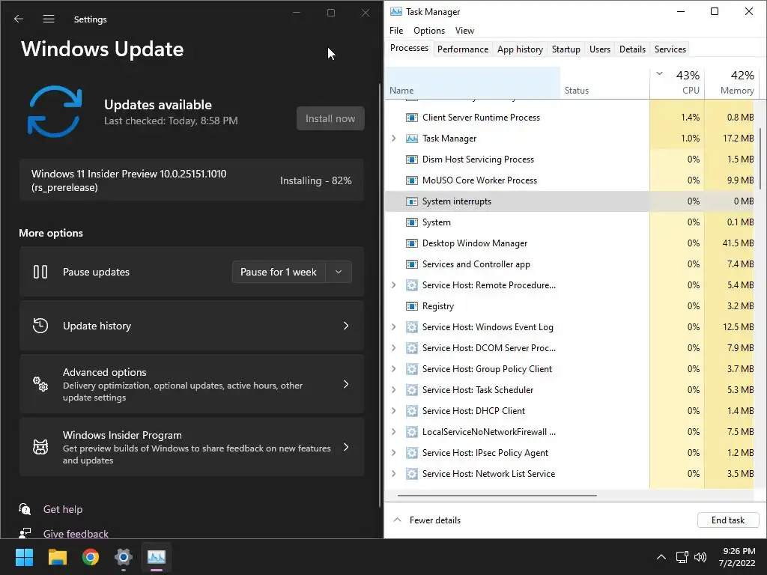Click the Service Host: Network List Service gear icon
767x575 pixels.
(412, 474)
